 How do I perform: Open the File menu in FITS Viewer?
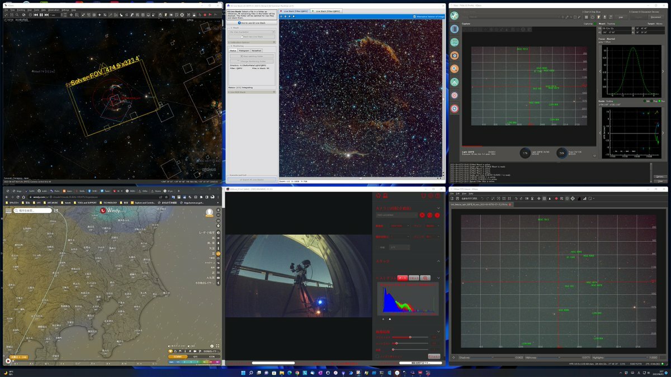coord(452,193)
